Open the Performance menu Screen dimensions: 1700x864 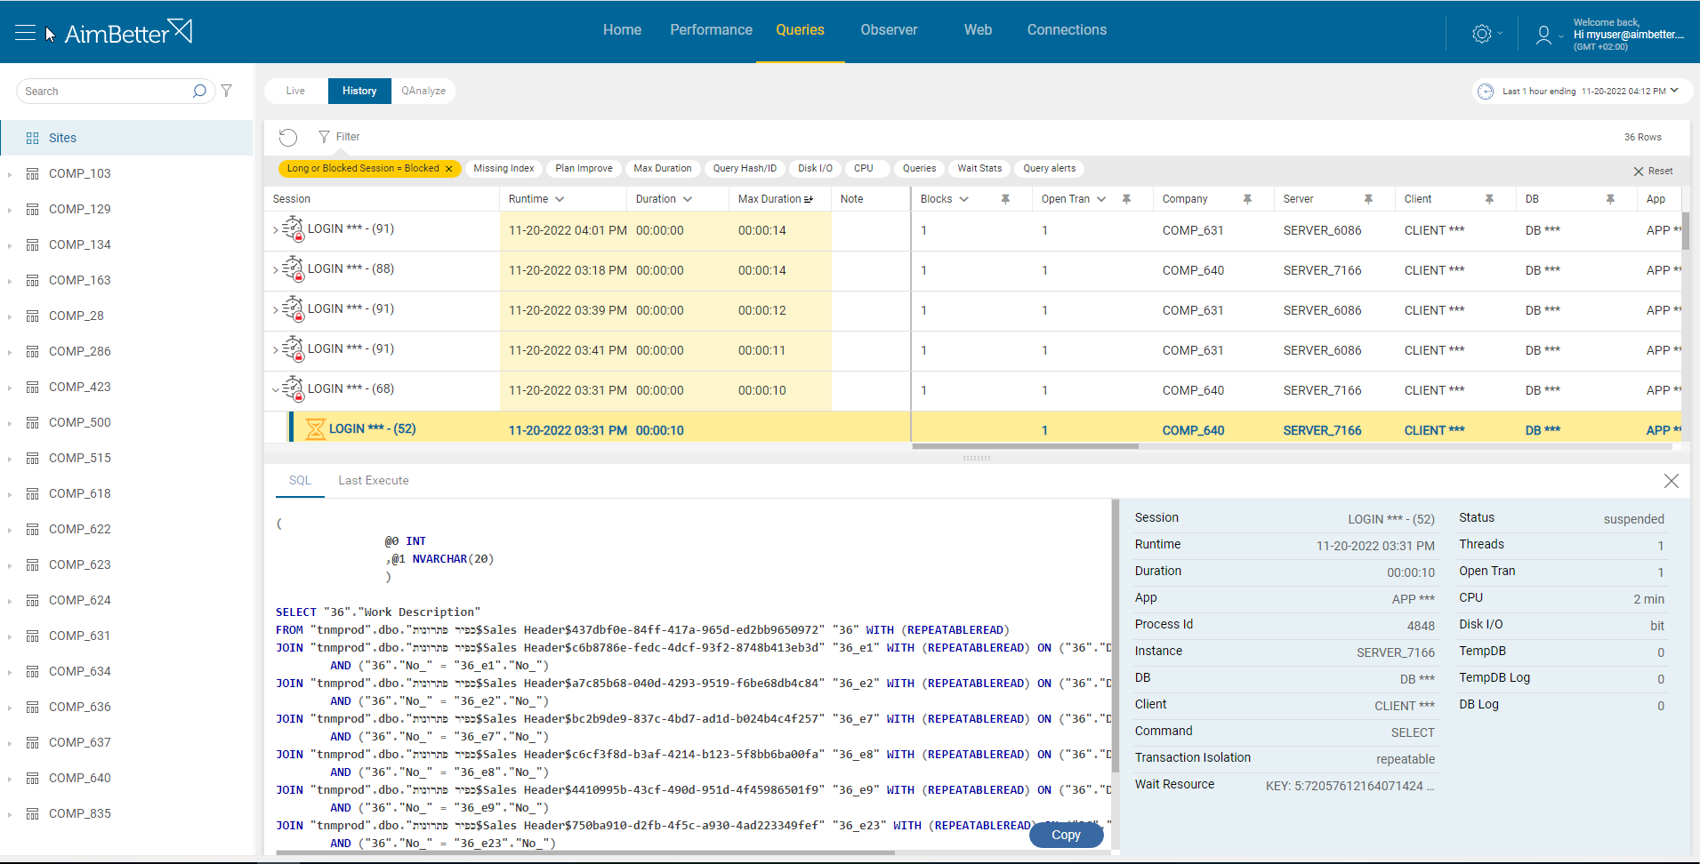pyautogui.click(x=711, y=30)
